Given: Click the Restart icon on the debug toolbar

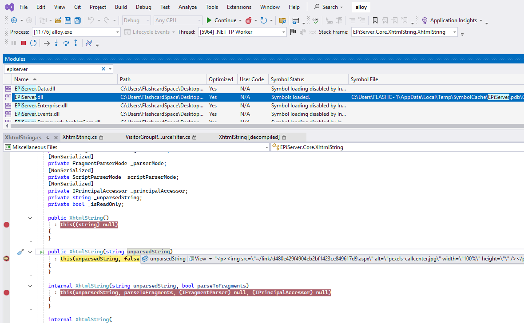Looking at the screenshot, I should (33, 43).
